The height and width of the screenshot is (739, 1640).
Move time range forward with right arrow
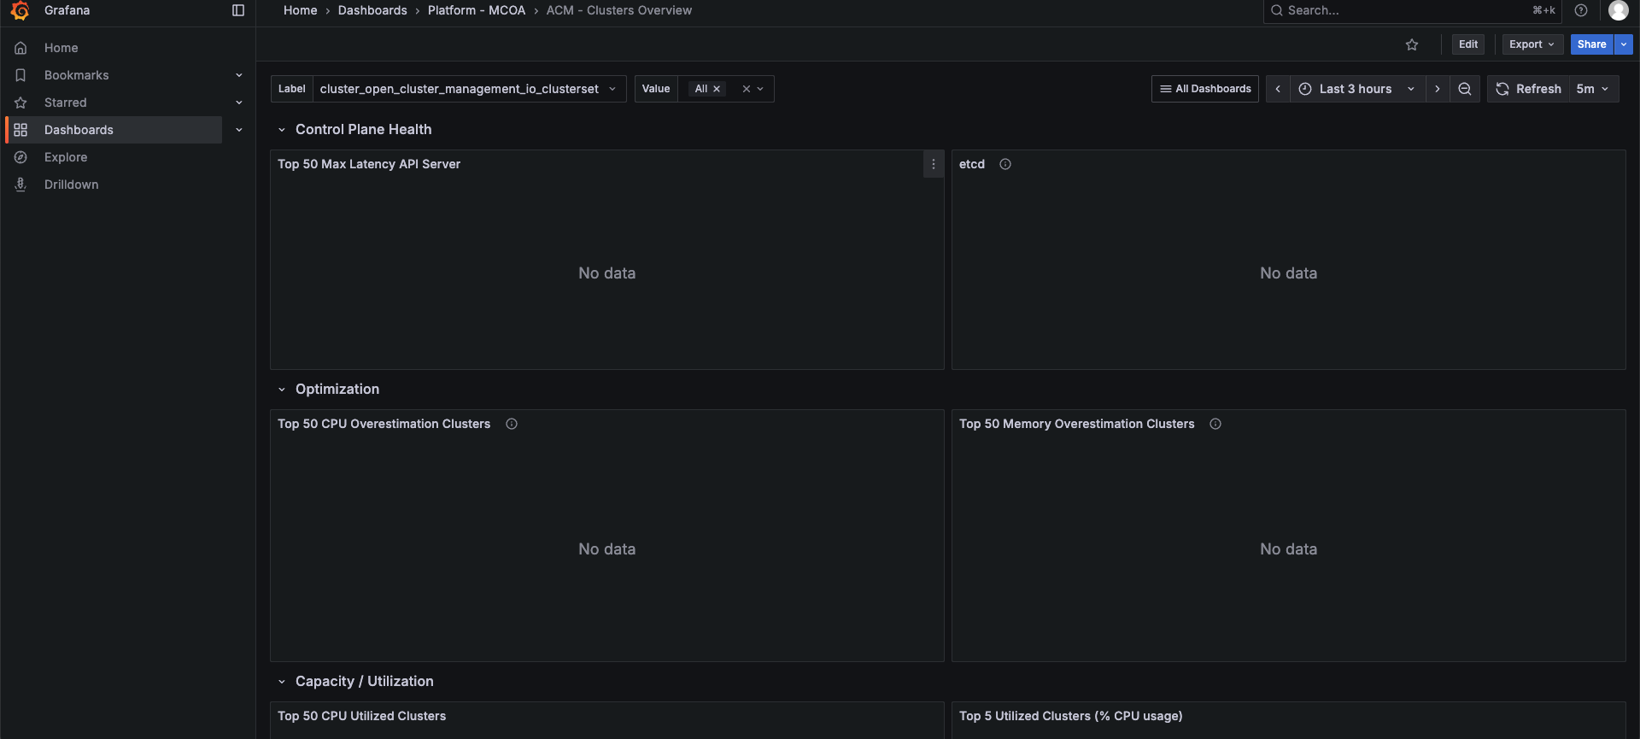(x=1438, y=89)
